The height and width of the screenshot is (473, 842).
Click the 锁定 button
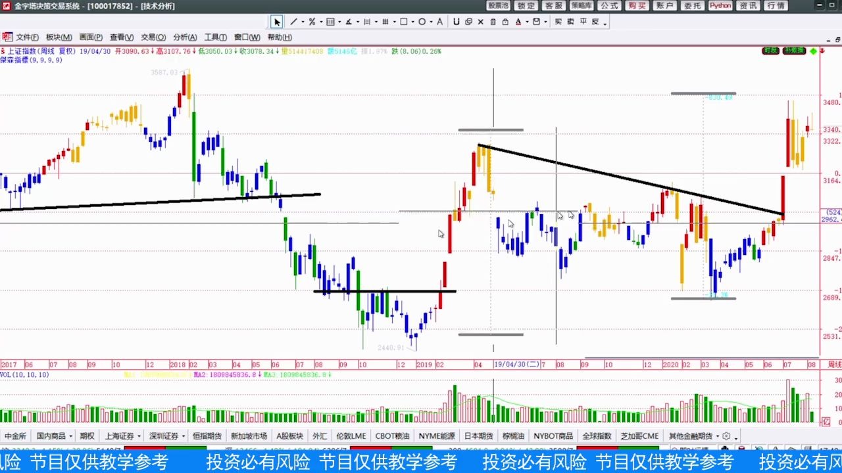tap(526, 5)
